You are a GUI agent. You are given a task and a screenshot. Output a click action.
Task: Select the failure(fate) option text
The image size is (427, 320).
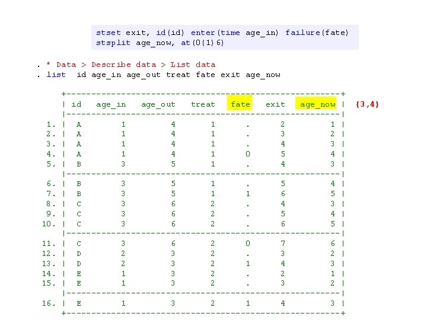[x=317, y=33]
